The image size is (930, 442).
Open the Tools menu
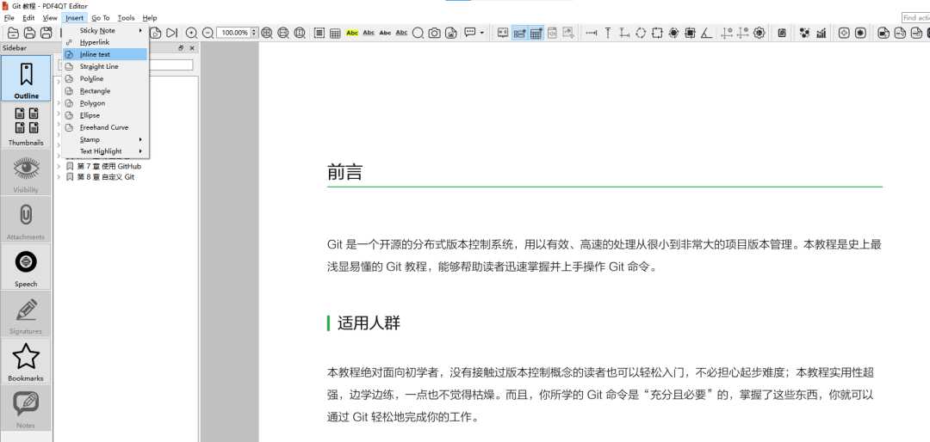pos(126,18)
